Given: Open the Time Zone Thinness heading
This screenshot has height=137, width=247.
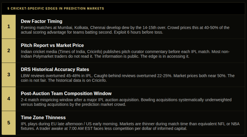Looking at the screenshot, I should pos(43,118).
